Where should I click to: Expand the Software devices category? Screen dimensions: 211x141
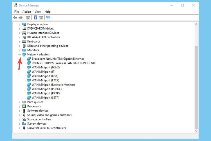pyautogui.click(x=19, y=111)
